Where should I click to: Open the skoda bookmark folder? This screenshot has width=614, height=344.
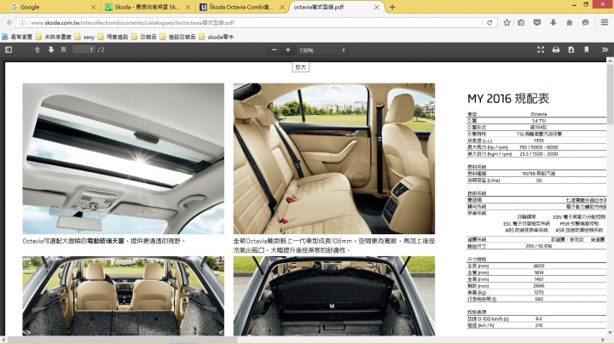(x=216, y=37)
